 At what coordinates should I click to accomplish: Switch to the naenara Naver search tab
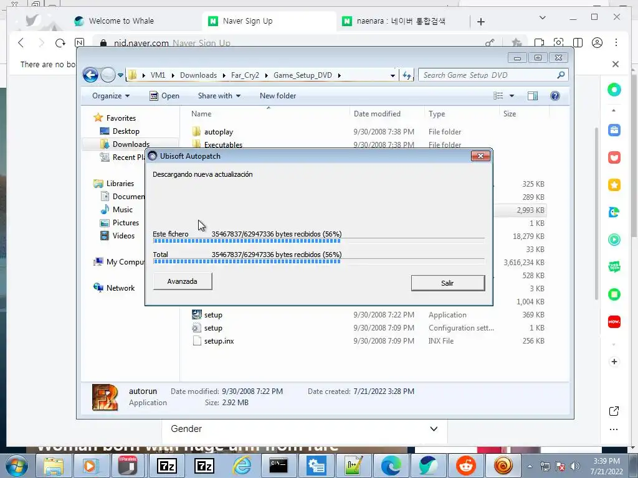(401, 21)
